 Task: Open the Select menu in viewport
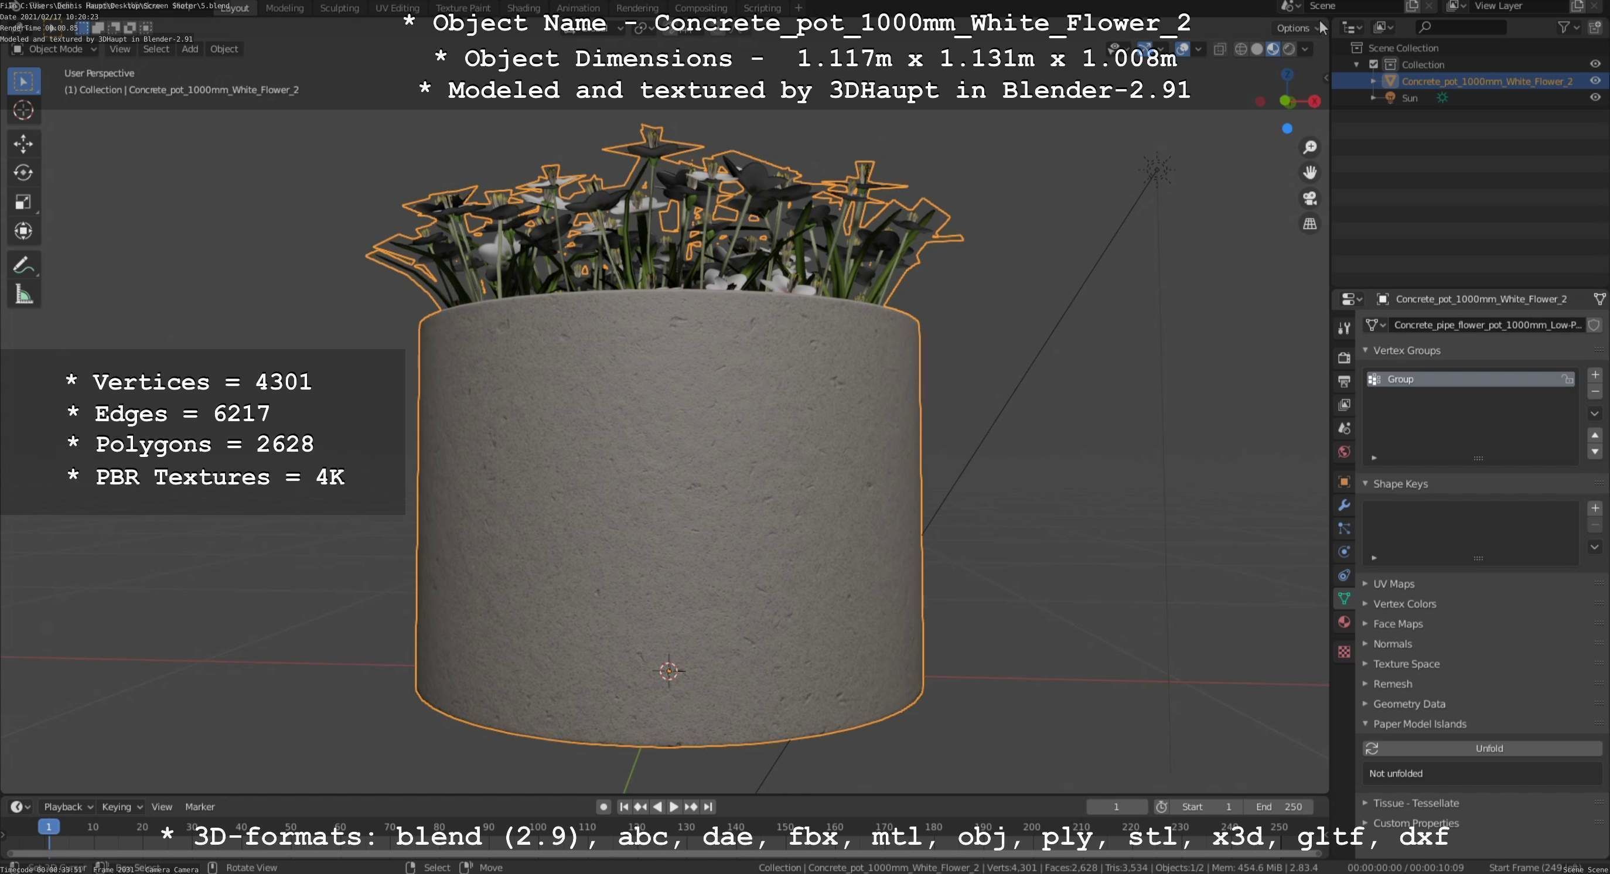tap(156, 49)
